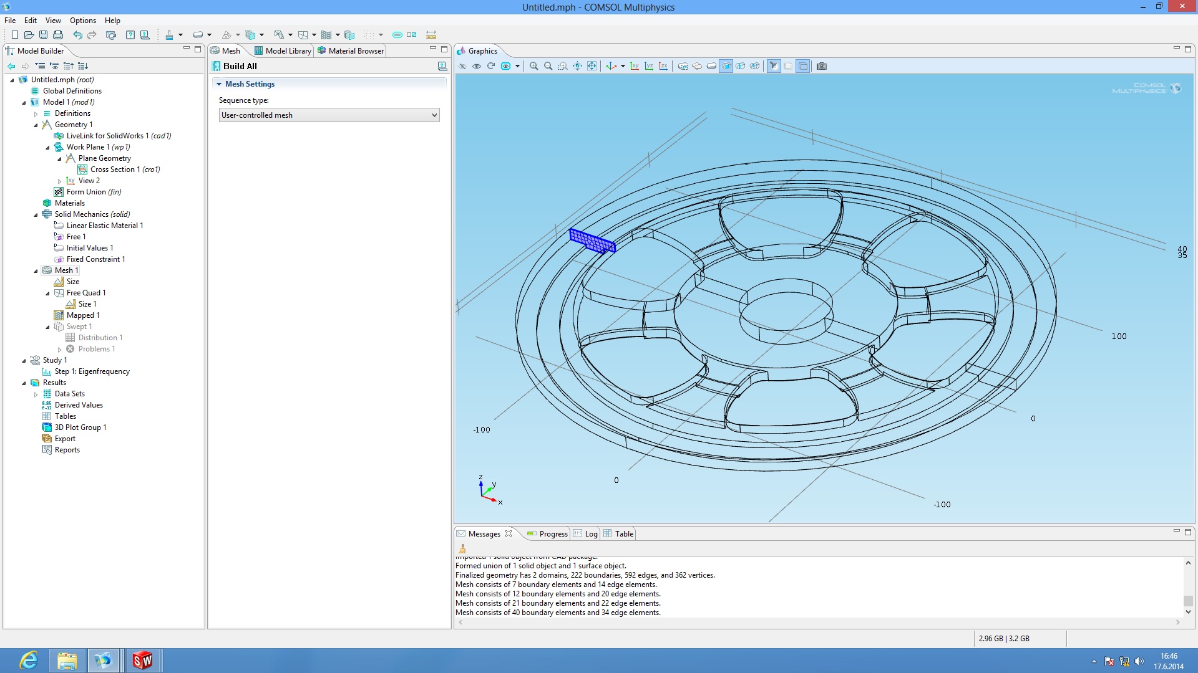Switch to the Progress tab
The width and height of the screenshot is (1198, 673).
(547, 534)
